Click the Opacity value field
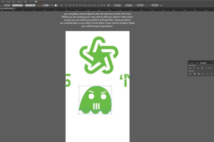214x142 pixels. [x=45, y=5]
